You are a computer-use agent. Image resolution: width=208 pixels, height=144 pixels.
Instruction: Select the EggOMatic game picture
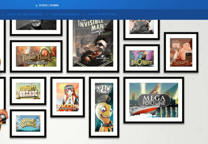coord(141,58)
